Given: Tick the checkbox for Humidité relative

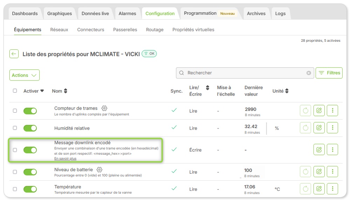Looking at the screenshot, I should click(x=15, y=128).
